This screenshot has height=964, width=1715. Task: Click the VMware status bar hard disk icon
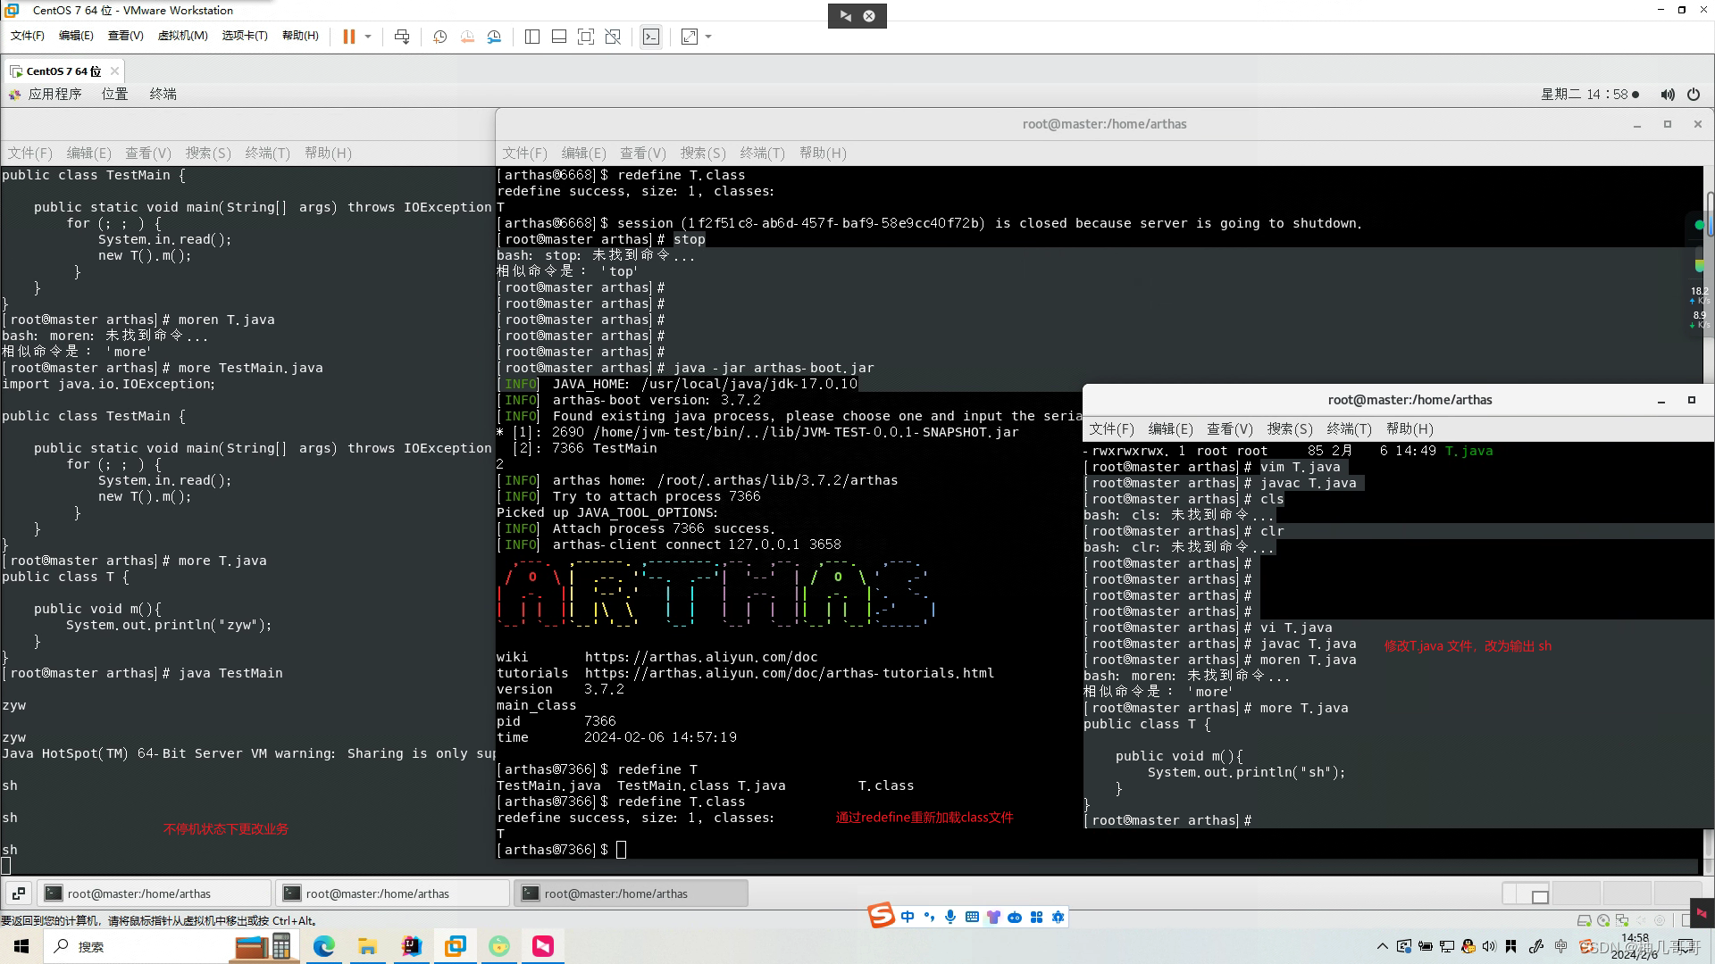coord(1584,920)
